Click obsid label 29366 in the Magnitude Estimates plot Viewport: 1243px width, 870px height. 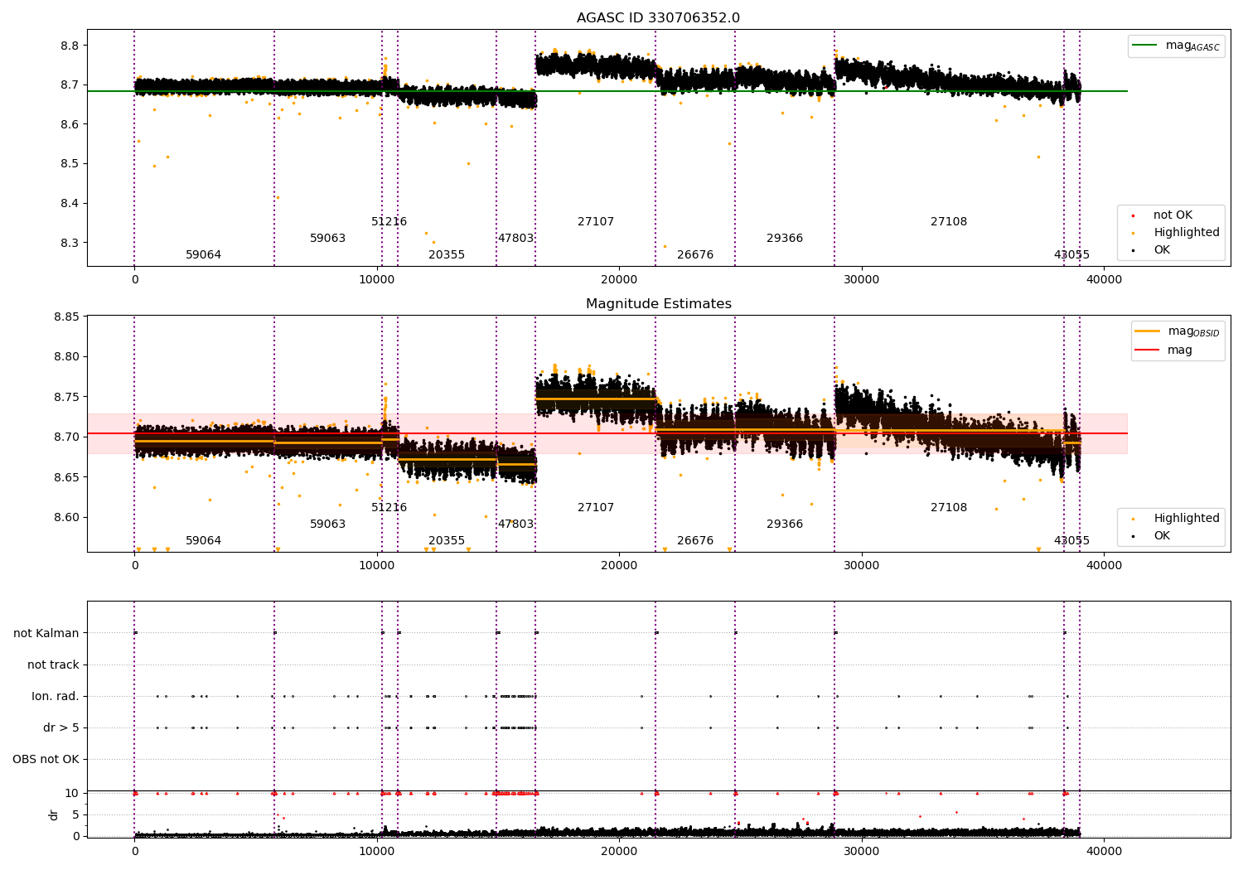coord(785,524)
